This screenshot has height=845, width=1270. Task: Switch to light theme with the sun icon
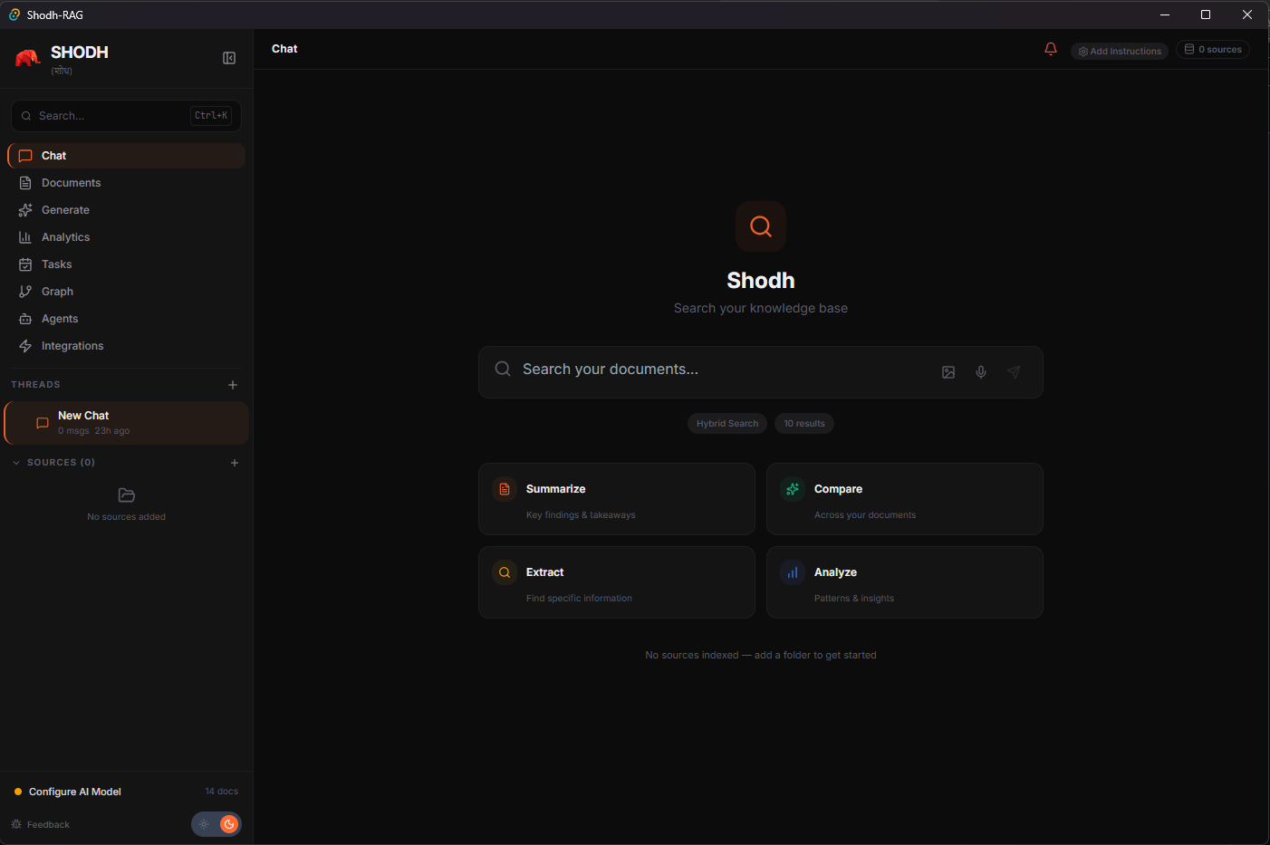point(204,824)
